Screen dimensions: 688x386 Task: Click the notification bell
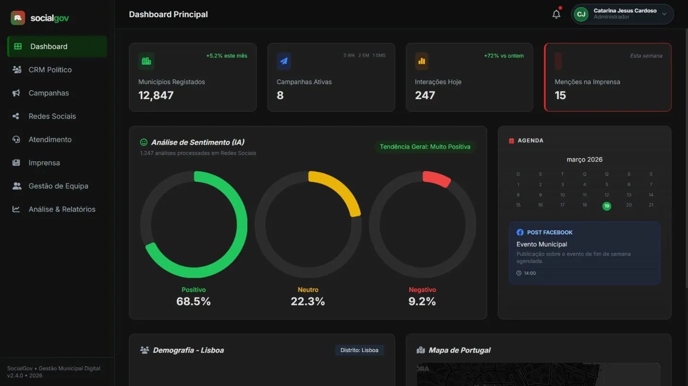tap(556, 14)
